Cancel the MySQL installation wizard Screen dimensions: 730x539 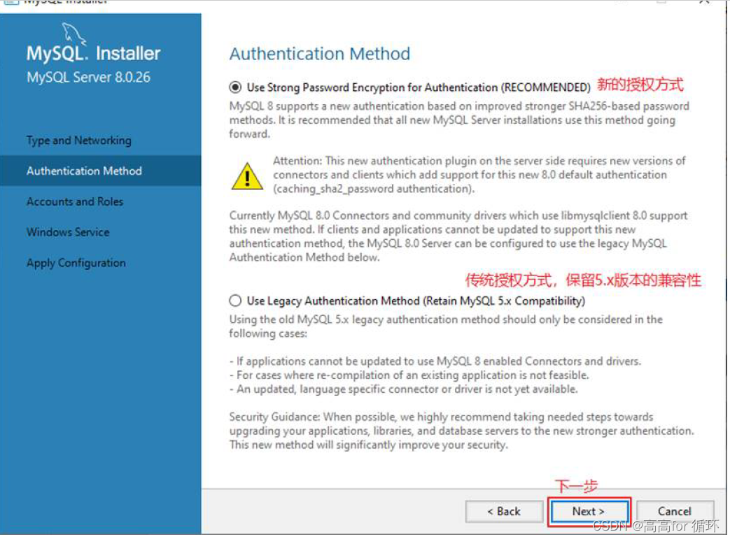[675, 511]
